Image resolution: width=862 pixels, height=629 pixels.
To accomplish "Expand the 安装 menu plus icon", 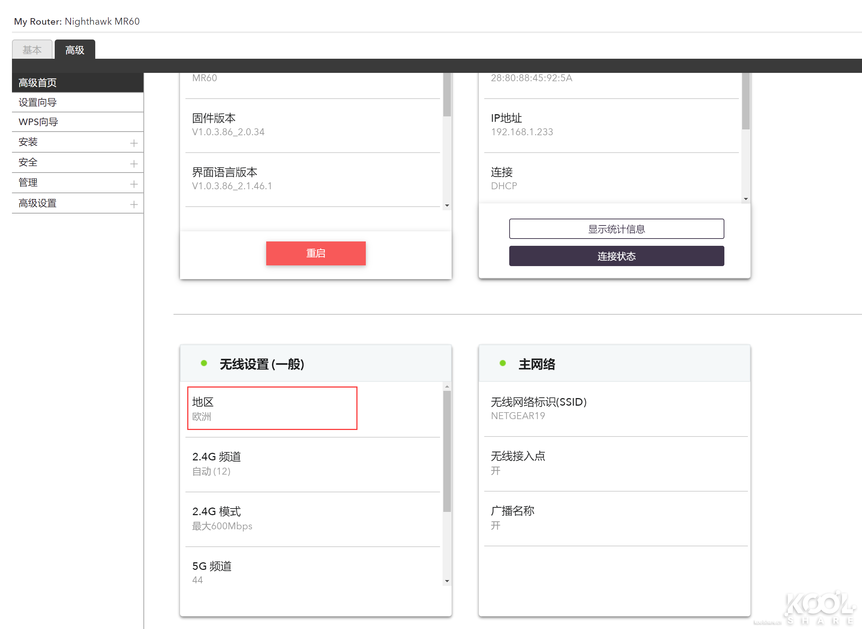I will 134,143.
